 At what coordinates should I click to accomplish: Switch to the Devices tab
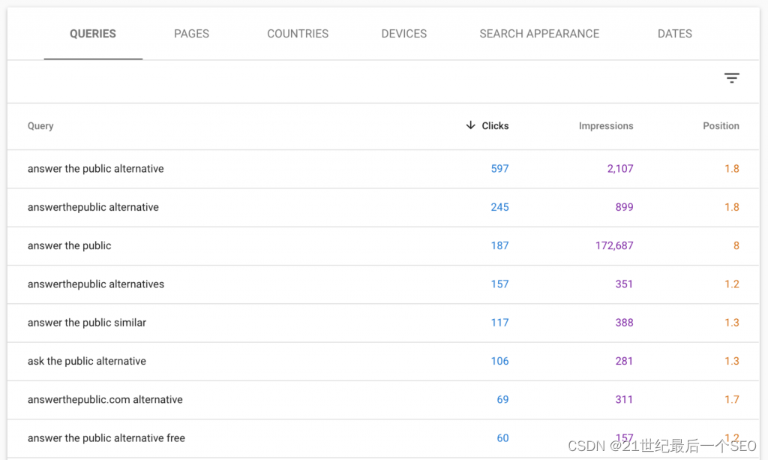403,34
